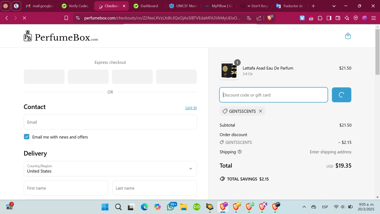Click the First name field

click(66, 188)
